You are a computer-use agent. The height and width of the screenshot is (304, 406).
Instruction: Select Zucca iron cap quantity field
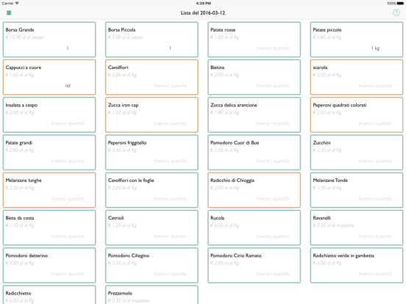(x=170, y=123)
